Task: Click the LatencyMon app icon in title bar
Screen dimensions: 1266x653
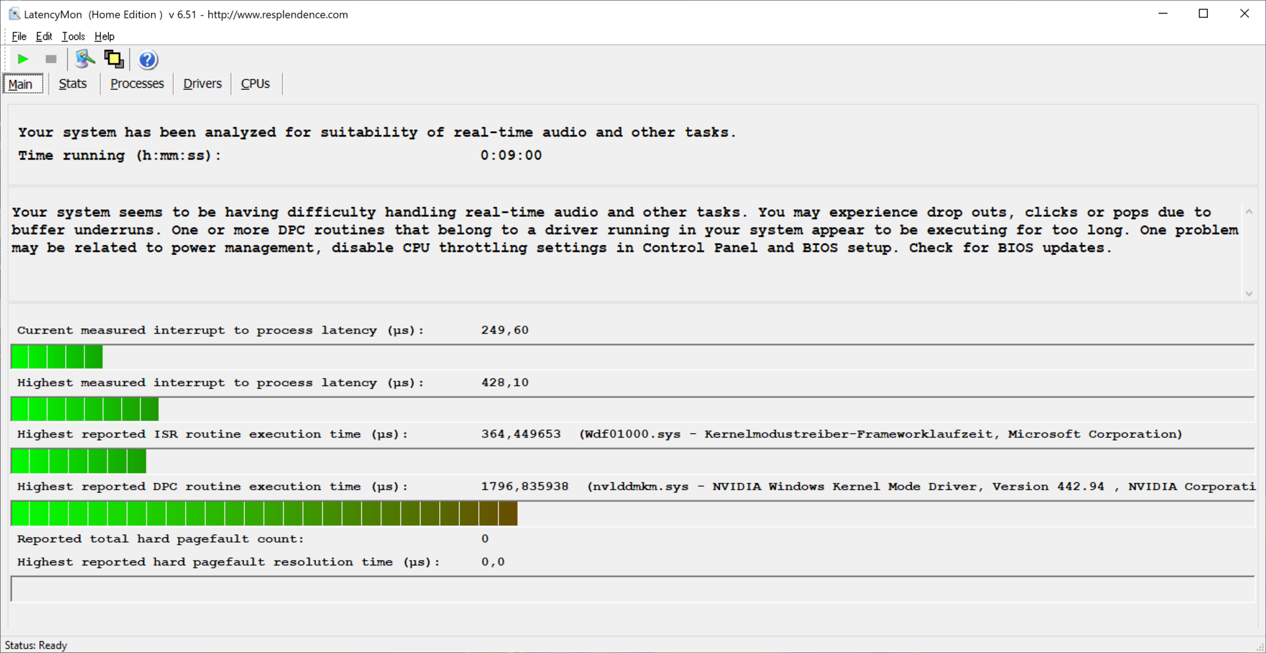Action: tap(14, 14)
